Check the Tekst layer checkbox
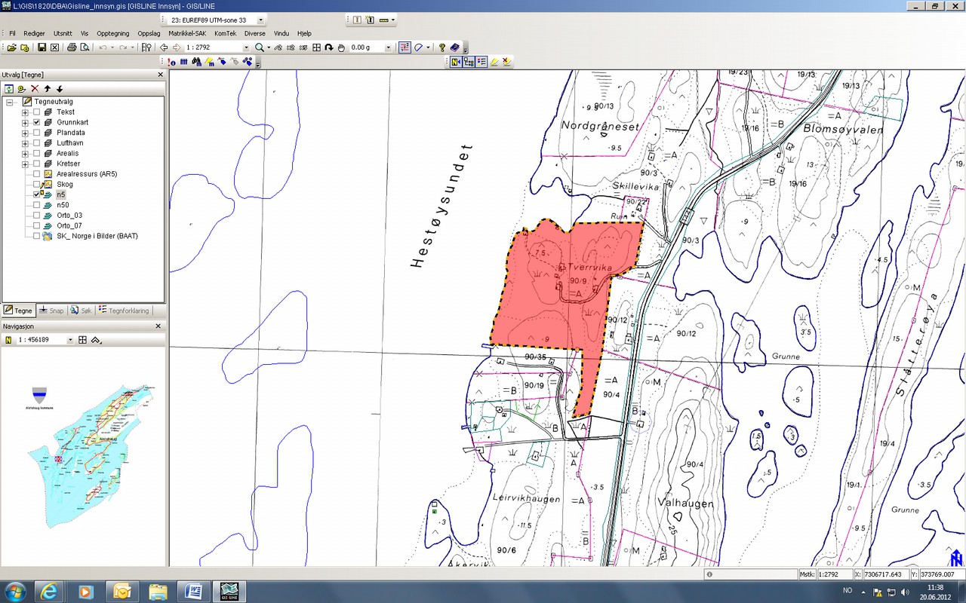The width and height of the screenshot is (966, 603). [x=36, y=112]
